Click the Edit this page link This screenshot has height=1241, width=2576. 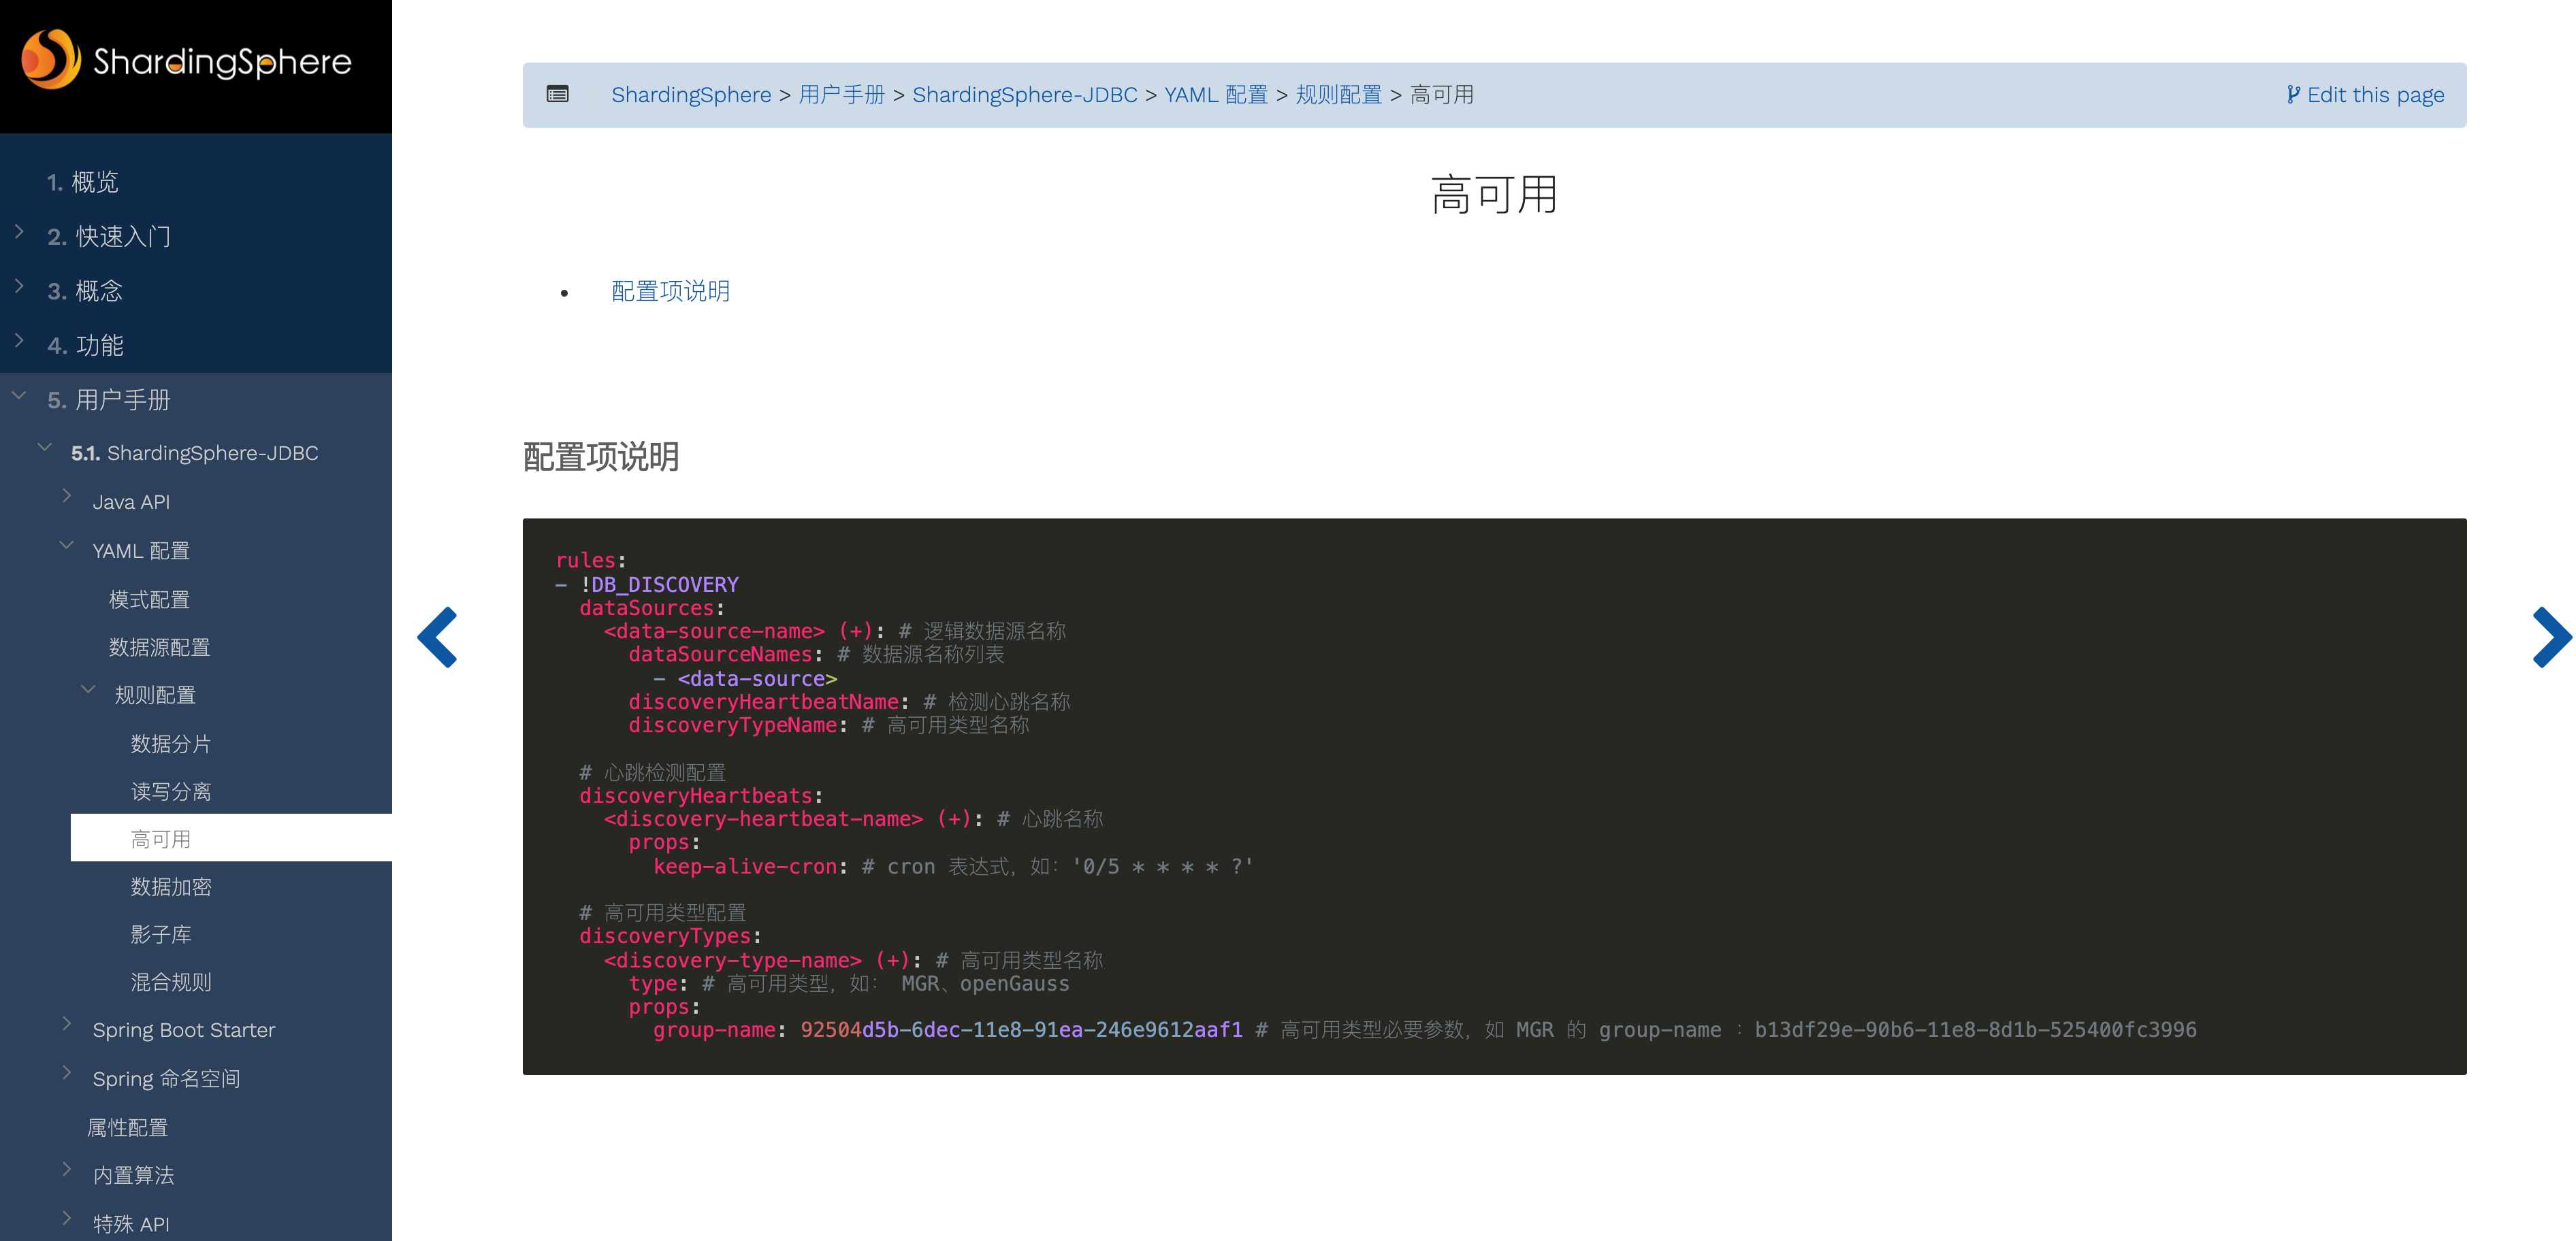(2365, 95)
